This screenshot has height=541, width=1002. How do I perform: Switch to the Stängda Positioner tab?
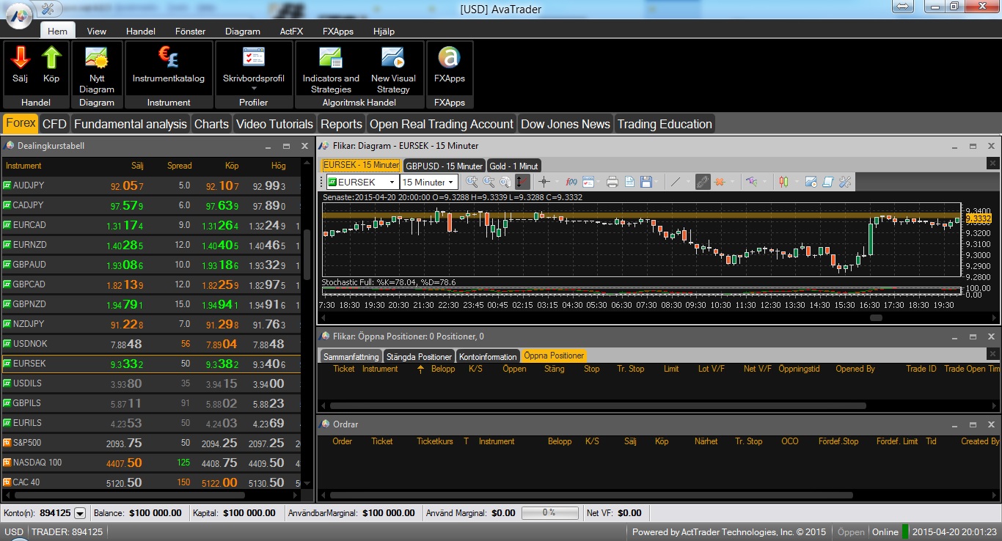pos(419,356)
